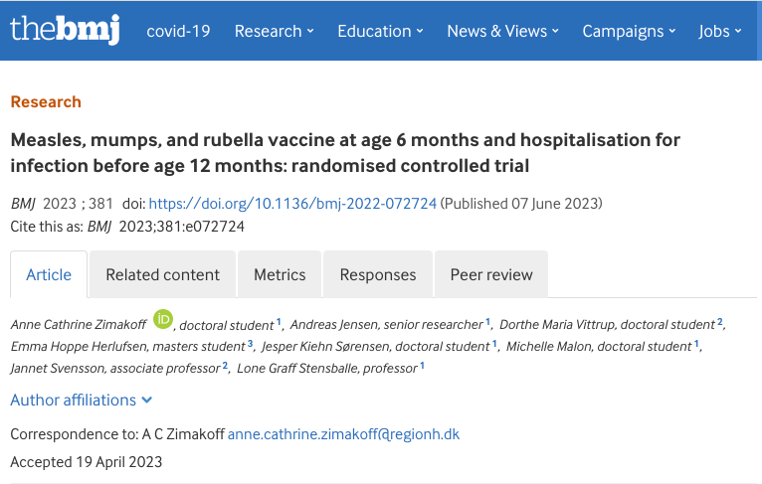Expand the Campaigns navigation menu
762x484 pixels.
click(x=630, y=31)
